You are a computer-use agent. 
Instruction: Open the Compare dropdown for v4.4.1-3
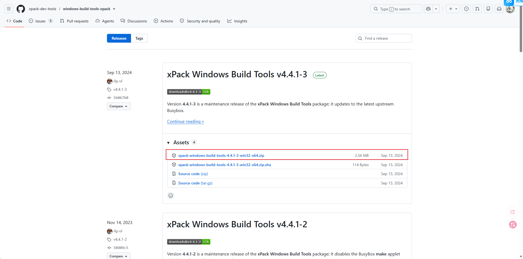[119, 106]
